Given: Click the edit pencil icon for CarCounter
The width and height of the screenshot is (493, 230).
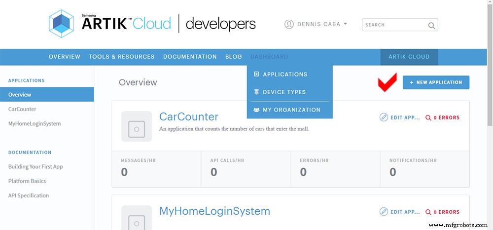Looking at the screenshot, I should point(384,117).
